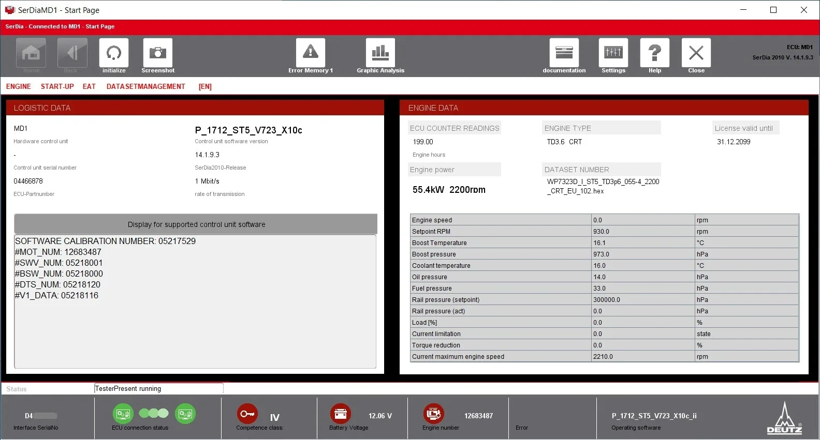Click the initialize refresh icon

pyautogui.click(x=113, y=53)
